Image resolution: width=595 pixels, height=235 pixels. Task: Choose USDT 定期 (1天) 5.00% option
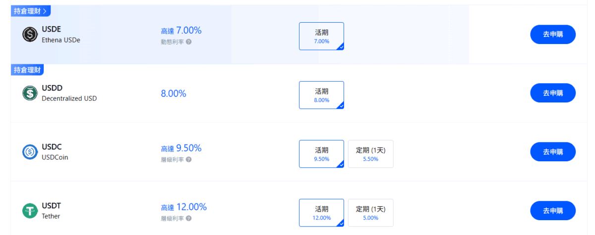[x=370, y=213]
